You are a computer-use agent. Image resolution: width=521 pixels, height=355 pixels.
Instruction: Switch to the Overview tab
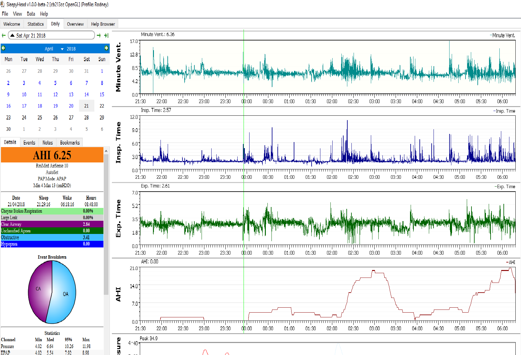pyautogui.click(x=75, y=24)
